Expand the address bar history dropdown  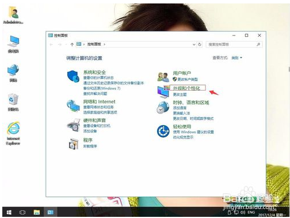pos(194,44)
